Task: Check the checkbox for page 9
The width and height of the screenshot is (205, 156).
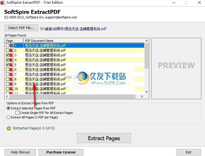Action: tap(7, 84)
